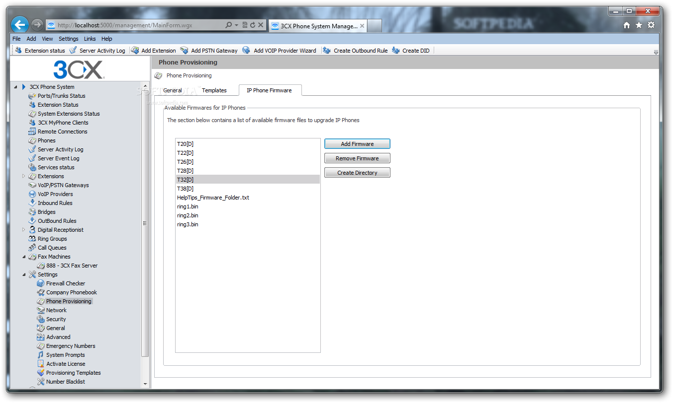Screen dimensions: 673x403
Task: Collapse the 3CX Phone System root node
Action: [15, 87]
